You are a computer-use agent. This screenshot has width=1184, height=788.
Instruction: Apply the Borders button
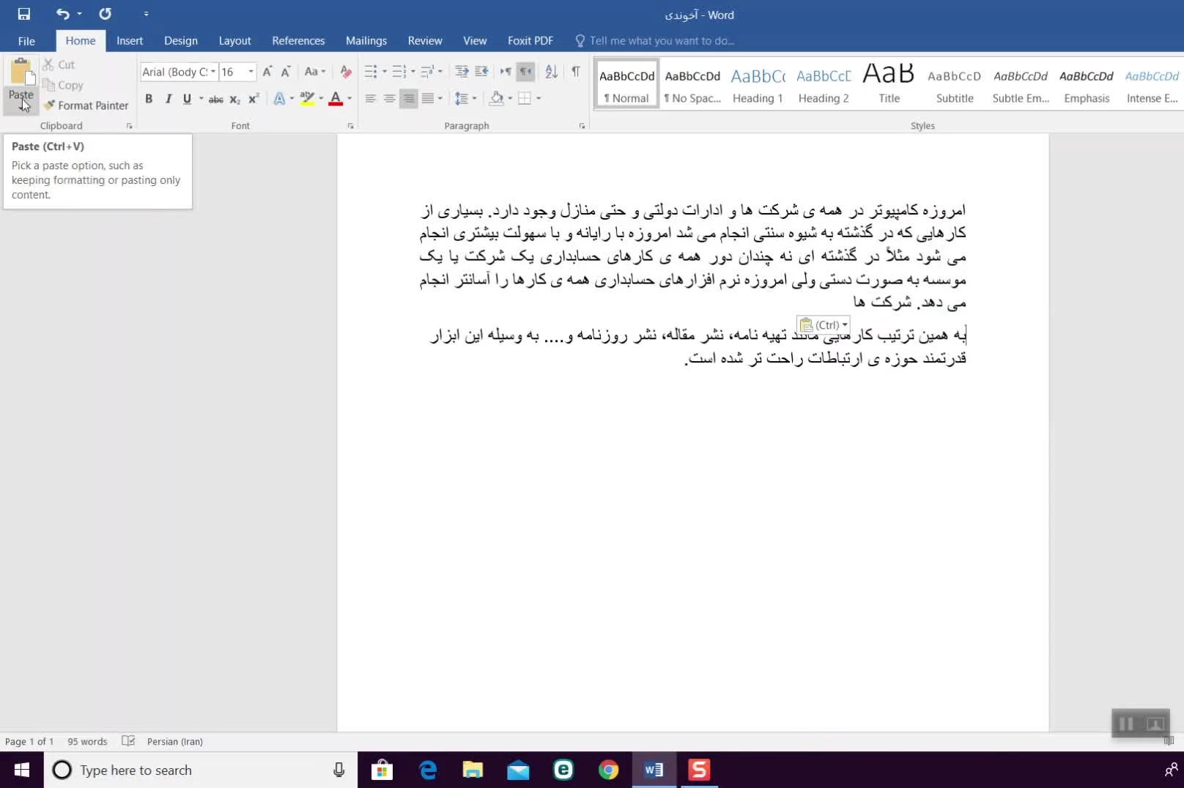pos(525,98)
